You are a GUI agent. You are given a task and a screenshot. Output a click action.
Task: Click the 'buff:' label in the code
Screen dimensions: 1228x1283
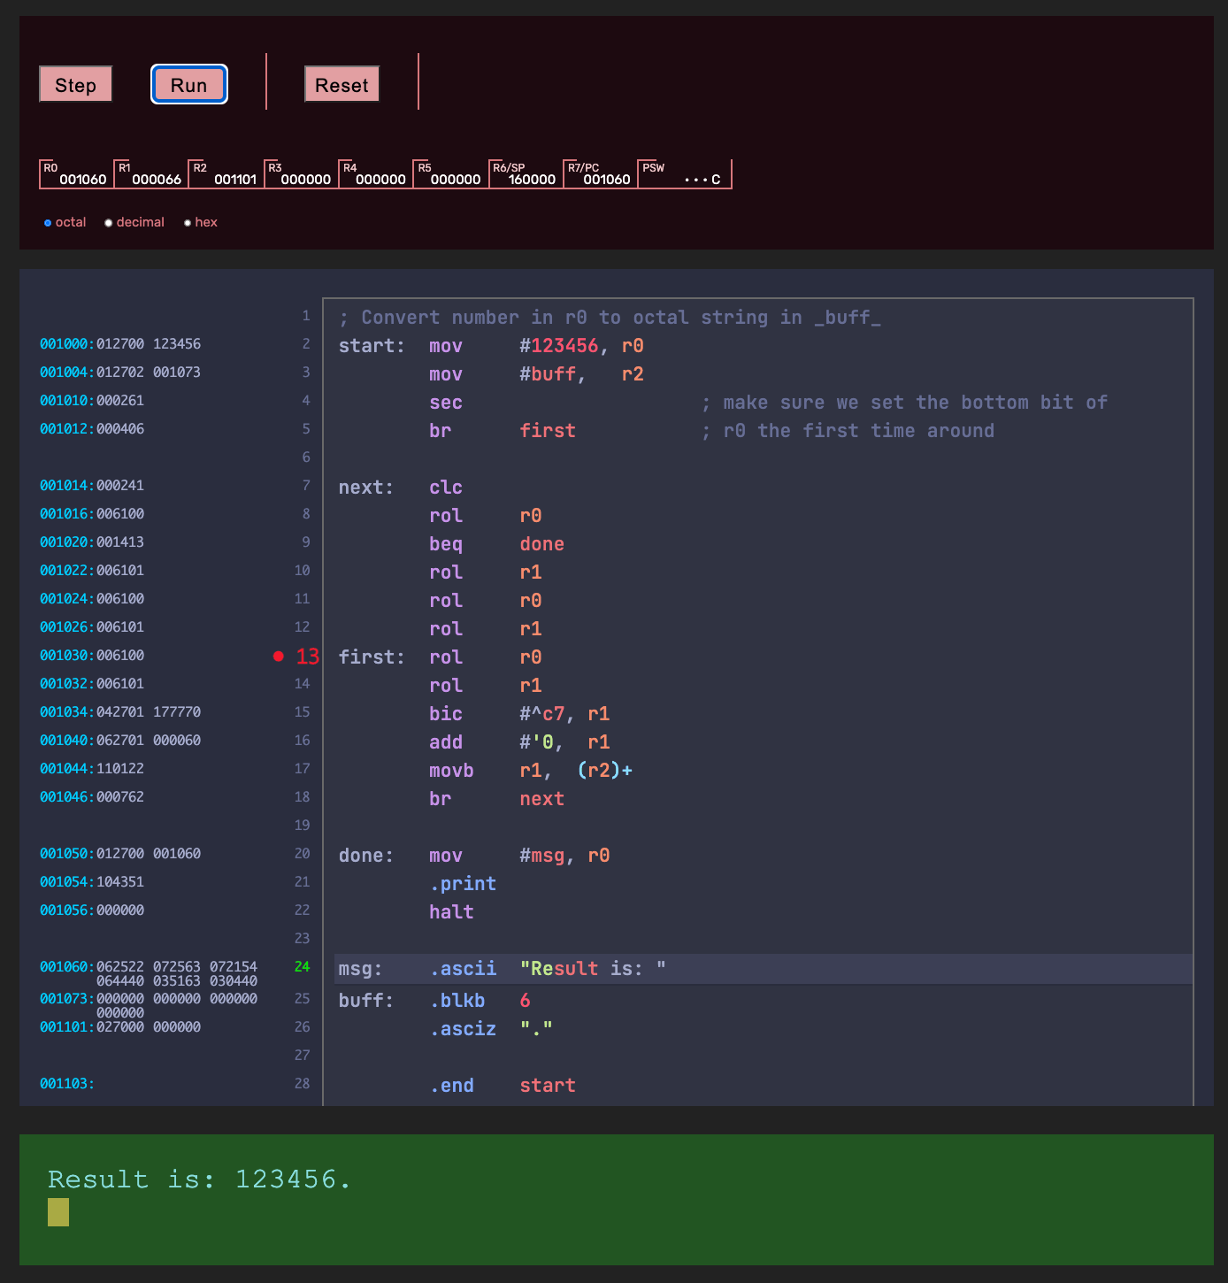pos(366,1001)
